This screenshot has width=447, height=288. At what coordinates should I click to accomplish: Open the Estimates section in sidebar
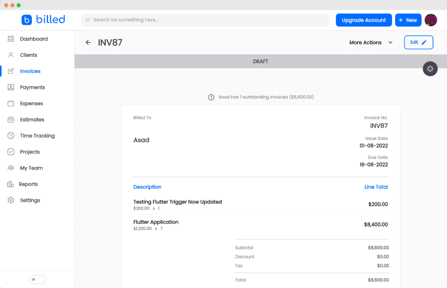tap(32, 120)
